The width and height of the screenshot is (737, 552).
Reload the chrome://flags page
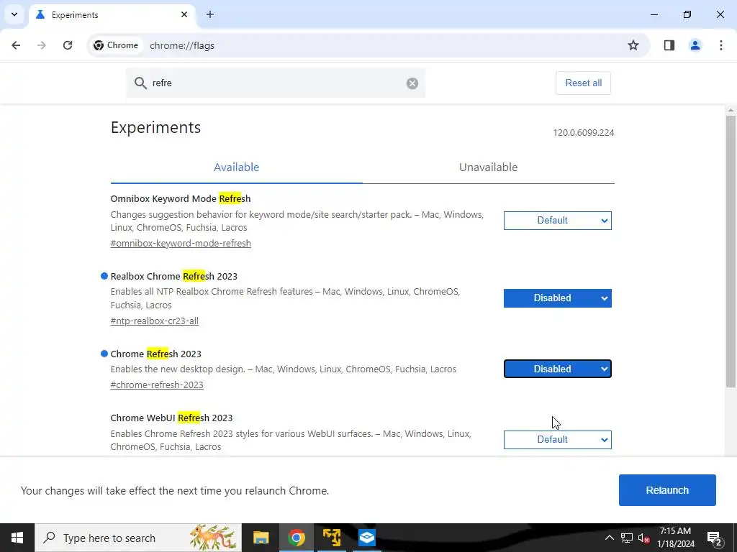point(68,45)
